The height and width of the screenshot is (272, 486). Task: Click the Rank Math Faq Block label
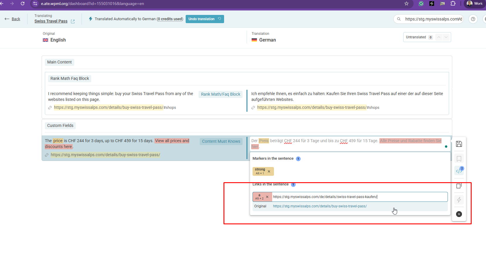tap(70, 78)
